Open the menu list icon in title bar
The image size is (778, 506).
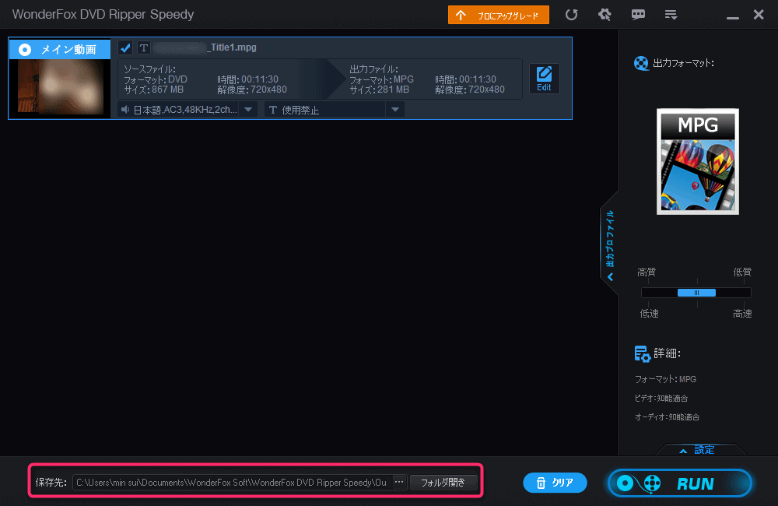pos(671,15)
